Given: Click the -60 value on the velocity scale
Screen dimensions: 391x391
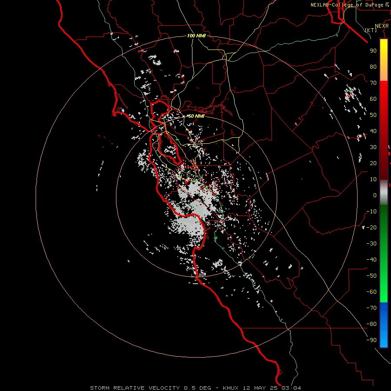Looking at the screenshot, I should click(371, 292).
